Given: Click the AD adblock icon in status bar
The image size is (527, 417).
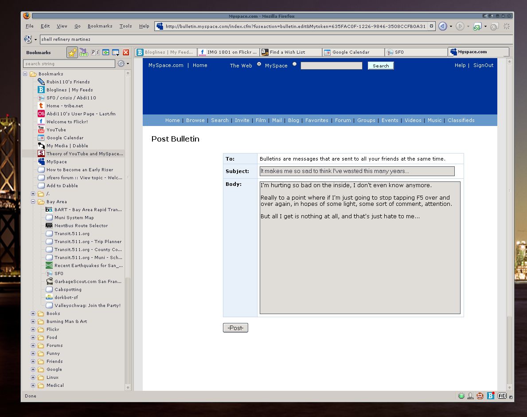Looking at the screenshot, I should point(502,396).
